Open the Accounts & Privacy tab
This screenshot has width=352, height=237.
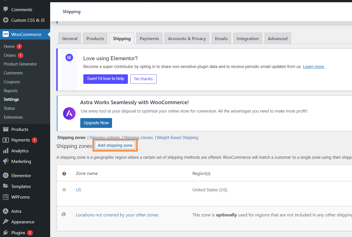tap(187, 38)
